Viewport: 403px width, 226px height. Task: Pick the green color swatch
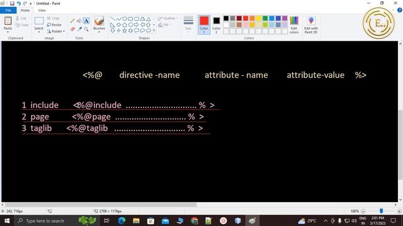(x=265, y=18)
